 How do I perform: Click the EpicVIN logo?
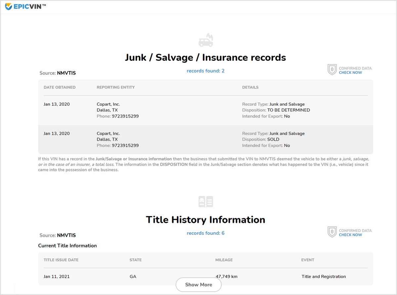[x=25, y=6]
